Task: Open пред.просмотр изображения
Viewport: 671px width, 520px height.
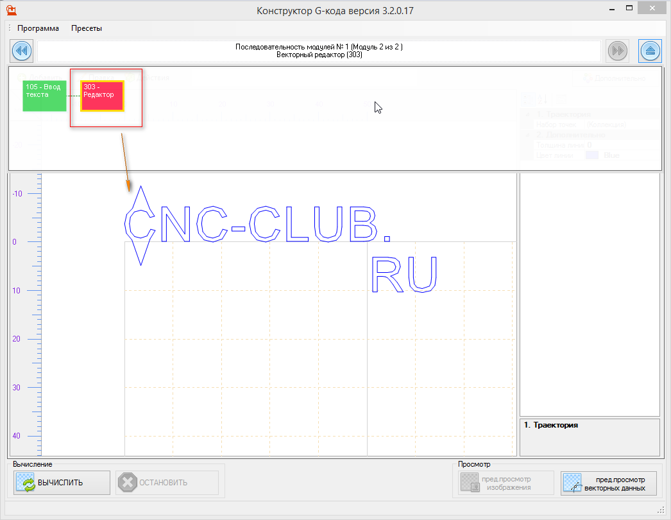Action: [x=506, y=483]
